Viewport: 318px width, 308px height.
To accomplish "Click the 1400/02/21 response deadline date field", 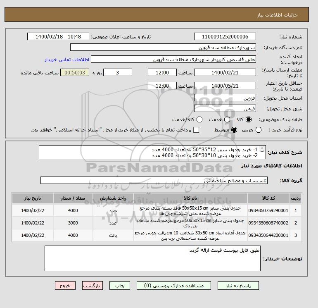I will 225,72.
